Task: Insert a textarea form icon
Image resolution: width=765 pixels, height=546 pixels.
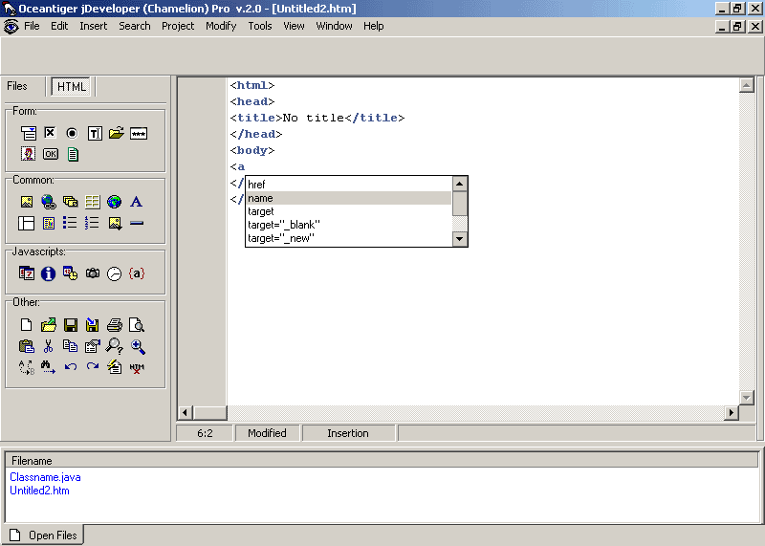Action: [x=73, y=154]
